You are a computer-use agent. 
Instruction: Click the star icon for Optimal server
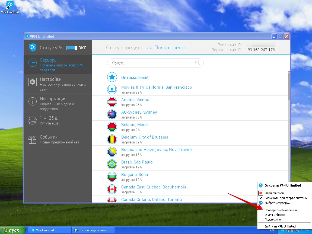[112, 77]
